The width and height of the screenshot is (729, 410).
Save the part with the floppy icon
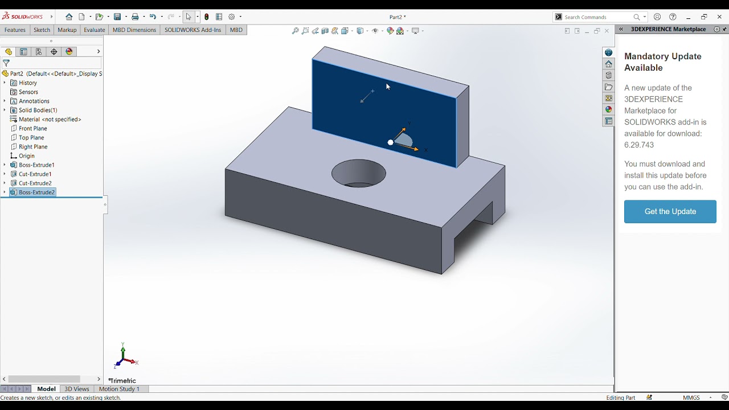point(117,17)
